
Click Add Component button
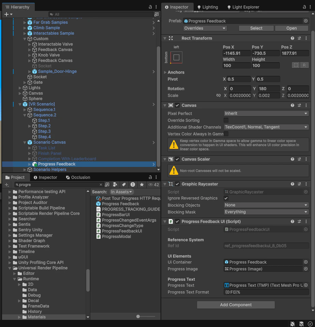236,305
